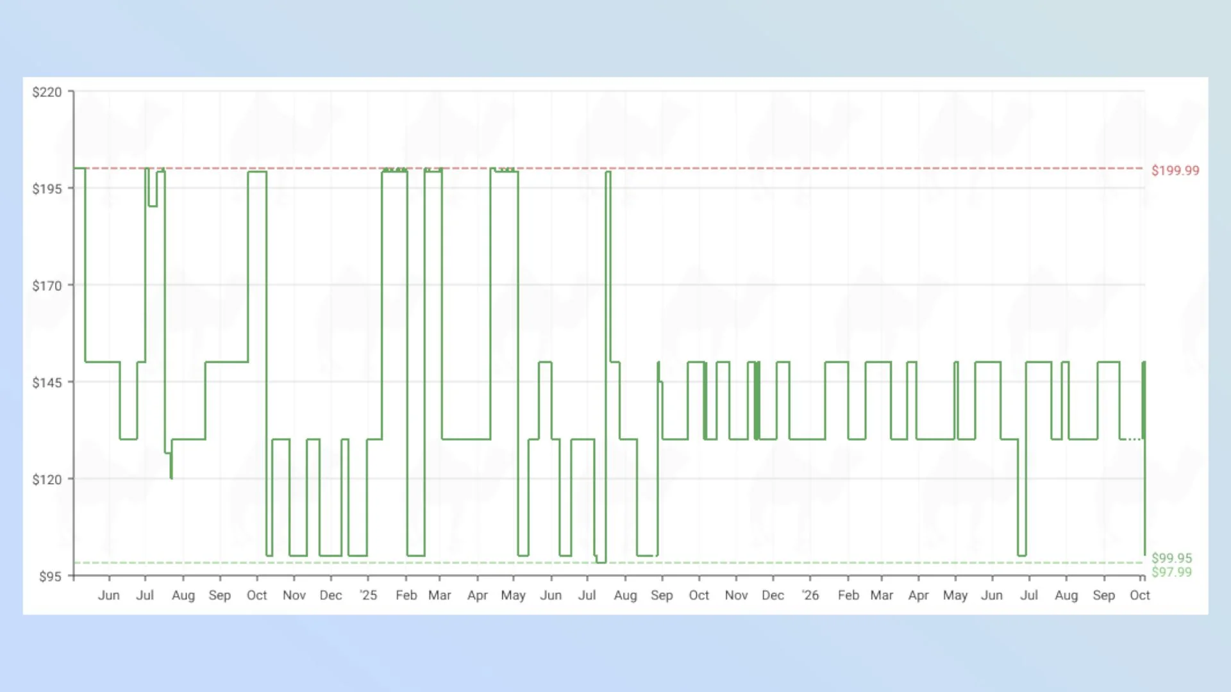The image size is (1231, 692).
Task: Select the $195 y-axis label
Action: (x=47, y=189)
